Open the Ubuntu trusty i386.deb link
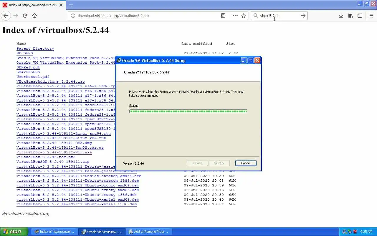377x236 pixels. (77, 195)
